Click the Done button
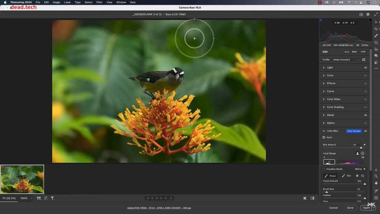 [350, 208]
